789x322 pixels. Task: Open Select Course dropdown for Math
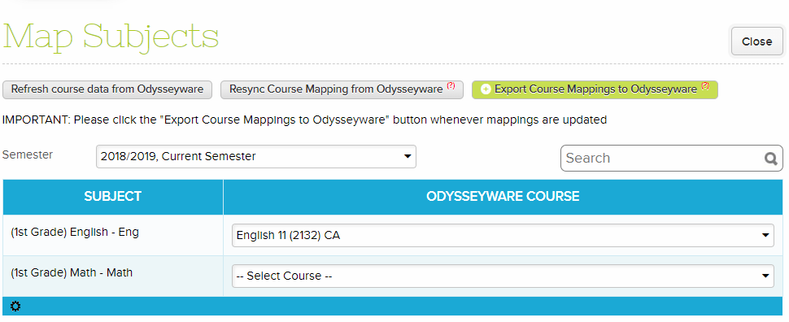pos(503,276)
